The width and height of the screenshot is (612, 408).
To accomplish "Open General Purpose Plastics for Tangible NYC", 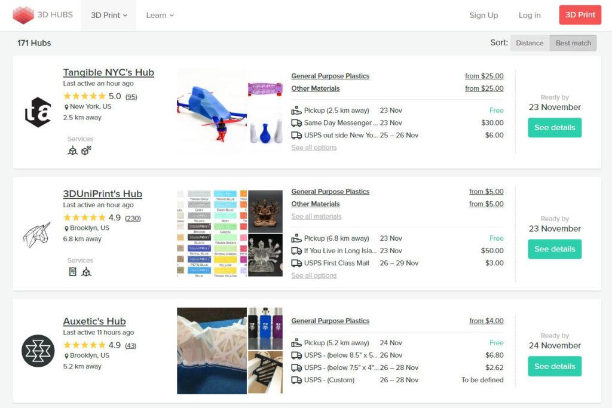I will pos(330,76).
